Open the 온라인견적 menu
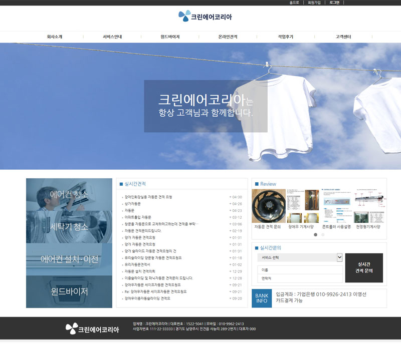401x347 pixels. click(x=228, y=37)
